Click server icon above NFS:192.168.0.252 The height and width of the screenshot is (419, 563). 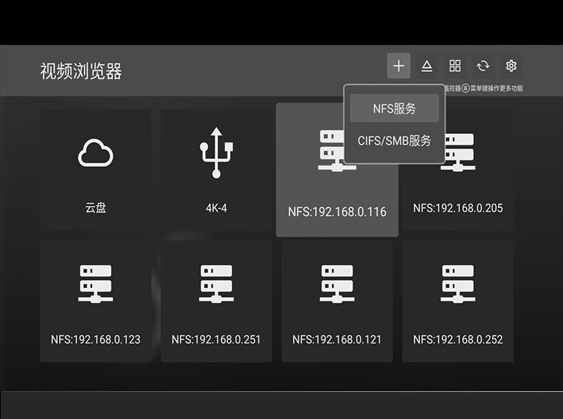[x=458, y=284]
